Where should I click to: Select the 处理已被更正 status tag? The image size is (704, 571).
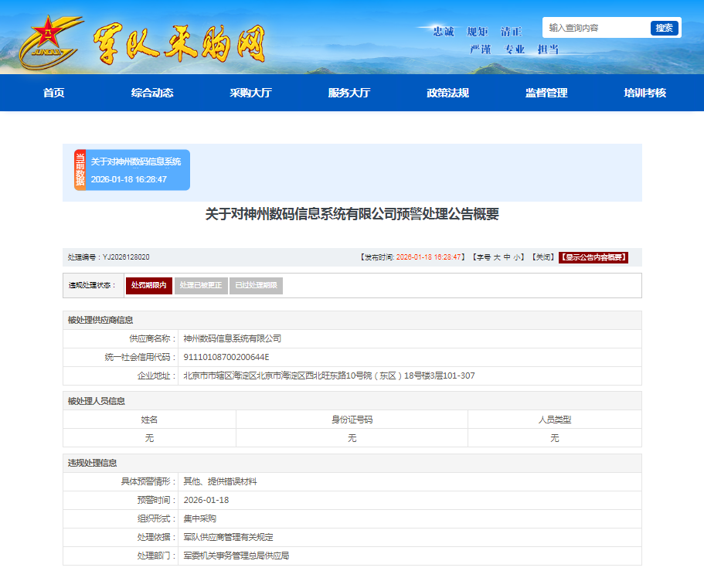coord(201,286)
